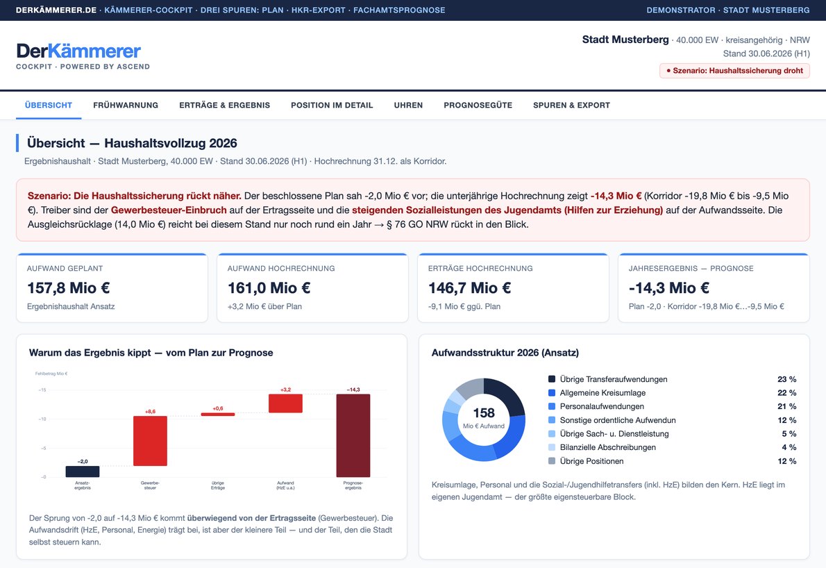Click DERKÄMMERER.DE link in top bar
Viewport: 826px width, 568px height.
point(56,10)
